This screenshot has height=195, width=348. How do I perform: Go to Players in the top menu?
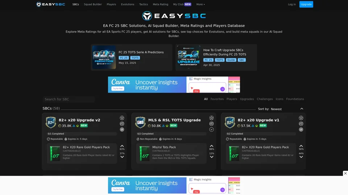(111, 4)
